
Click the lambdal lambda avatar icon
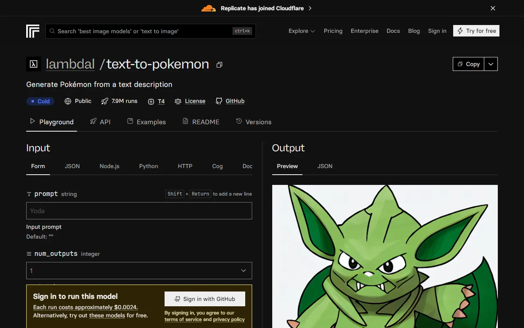(34, 64)
